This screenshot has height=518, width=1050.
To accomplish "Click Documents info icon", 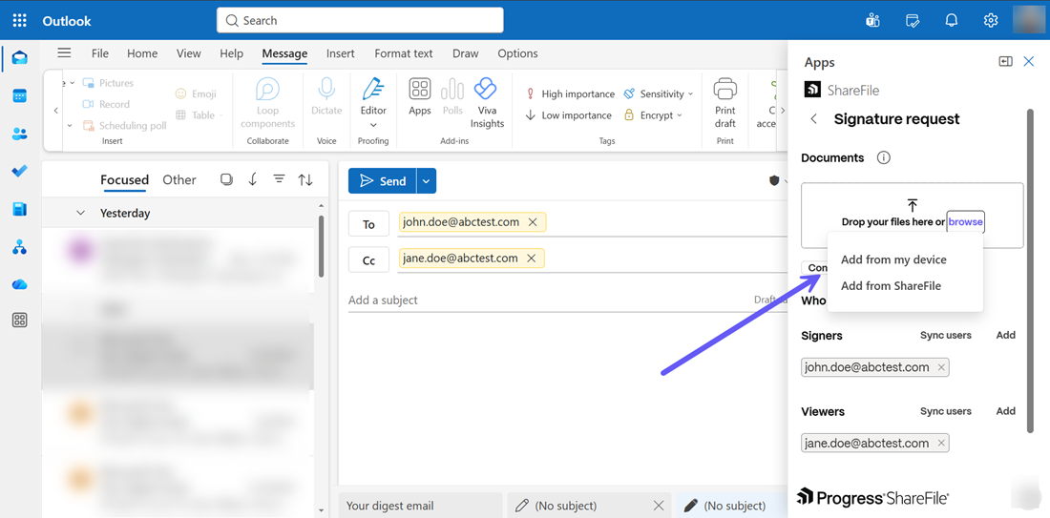I will [884, 158].
